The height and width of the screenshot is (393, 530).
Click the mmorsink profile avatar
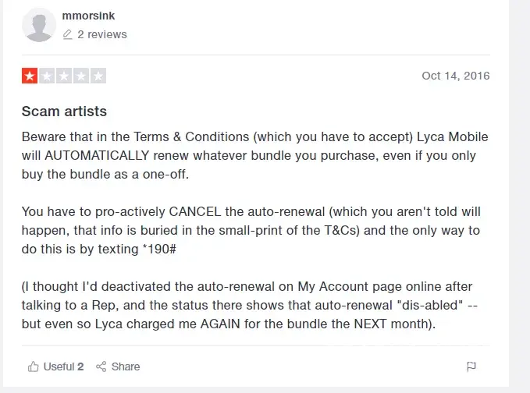39,26
